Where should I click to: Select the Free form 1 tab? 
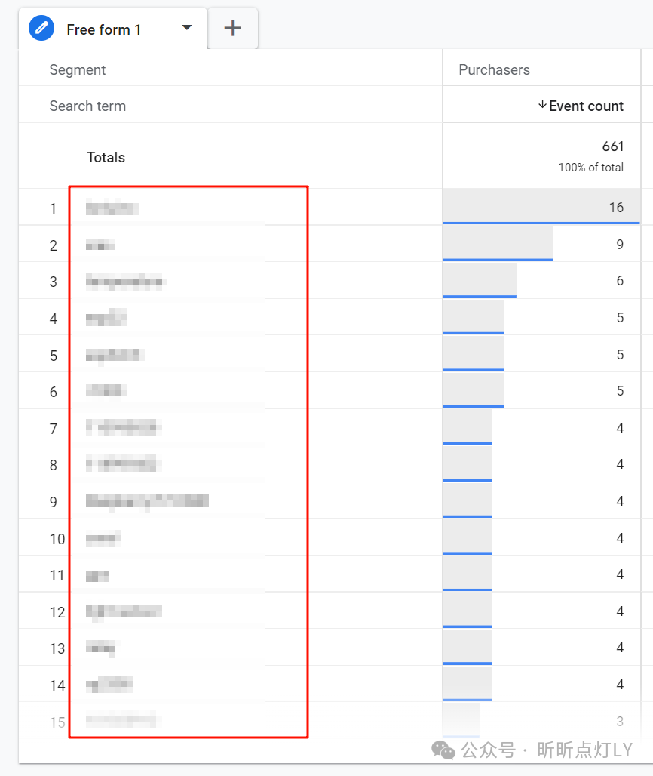(x=112, y=29)
